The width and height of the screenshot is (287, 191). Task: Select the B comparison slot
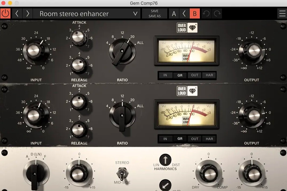(x=195, y=13)
